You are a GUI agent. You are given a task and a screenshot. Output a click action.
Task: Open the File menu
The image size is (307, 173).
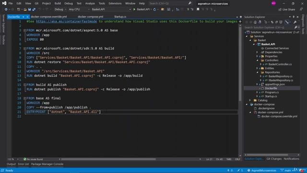point(11,3)
